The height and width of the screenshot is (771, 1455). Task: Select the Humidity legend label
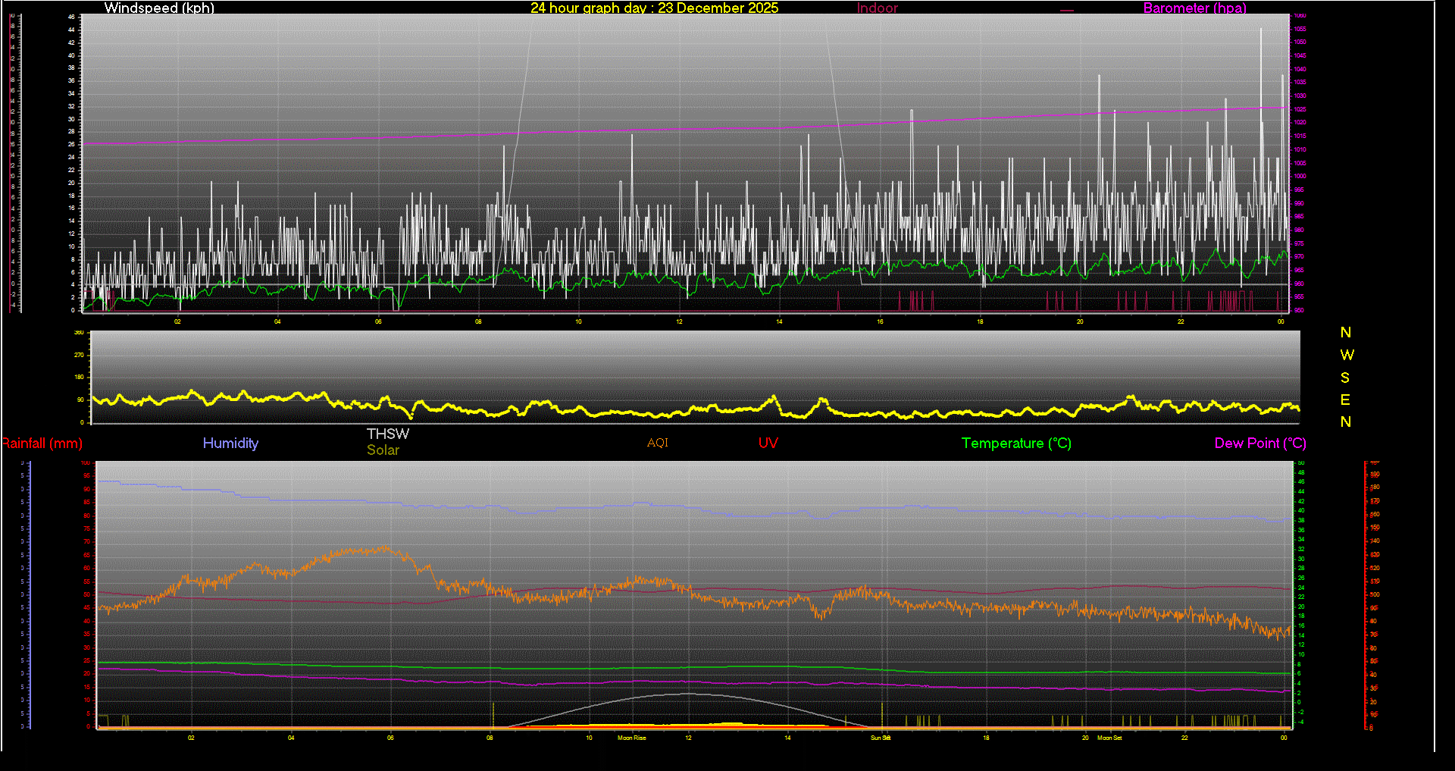point(230,443)
